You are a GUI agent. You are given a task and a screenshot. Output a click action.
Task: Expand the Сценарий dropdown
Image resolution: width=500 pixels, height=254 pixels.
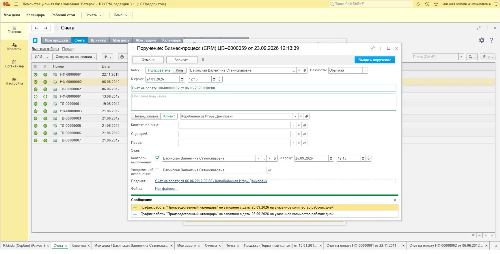pyautogui.click(x=293, y=134)
